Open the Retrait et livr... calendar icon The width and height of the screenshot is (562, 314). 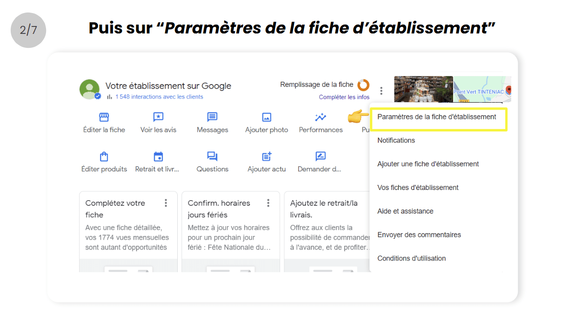tap(158, 157)
